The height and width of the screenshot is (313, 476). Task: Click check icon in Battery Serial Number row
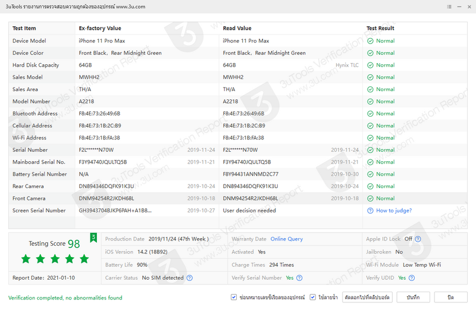370,174
